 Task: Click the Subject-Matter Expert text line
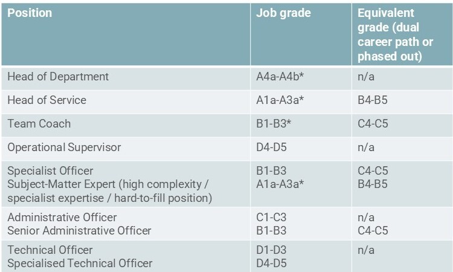[x=108, y=184]
